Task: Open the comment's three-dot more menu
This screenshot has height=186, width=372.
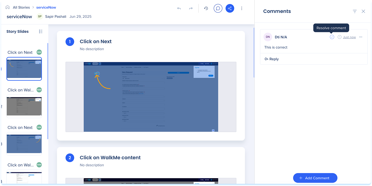Action: tap(361, 37)
